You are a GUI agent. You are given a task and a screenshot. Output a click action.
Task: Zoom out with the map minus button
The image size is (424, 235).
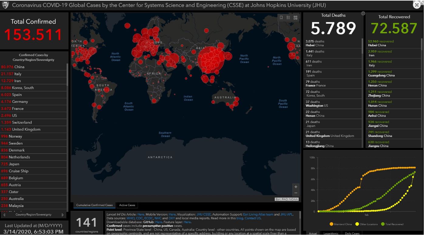296,193
